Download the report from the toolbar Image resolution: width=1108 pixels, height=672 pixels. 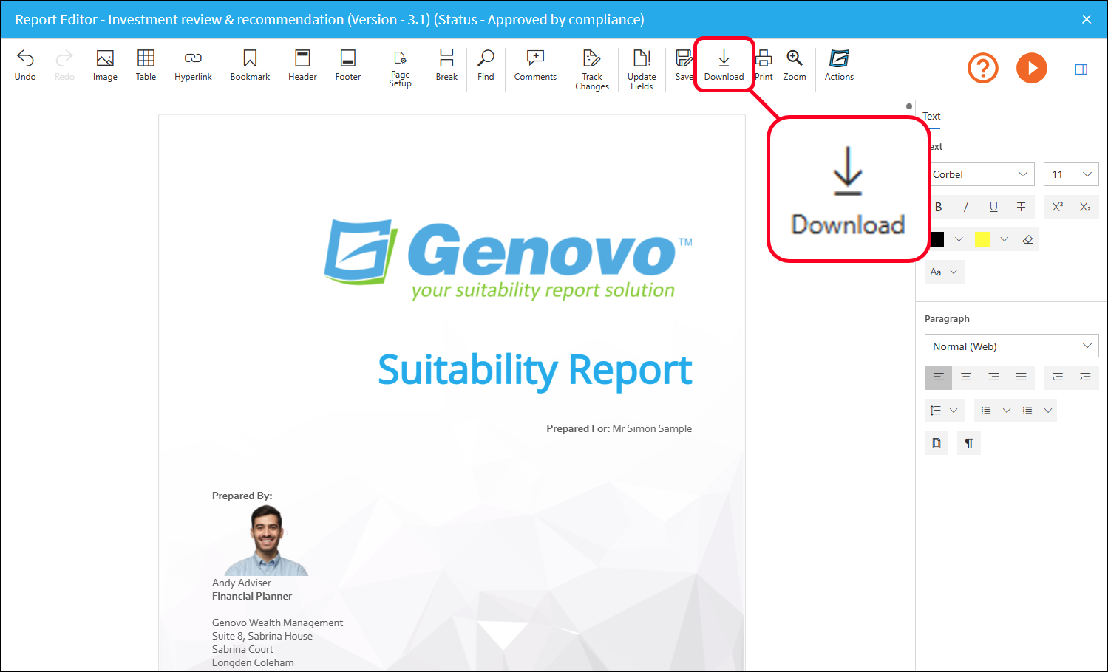(x=724, y=66)
